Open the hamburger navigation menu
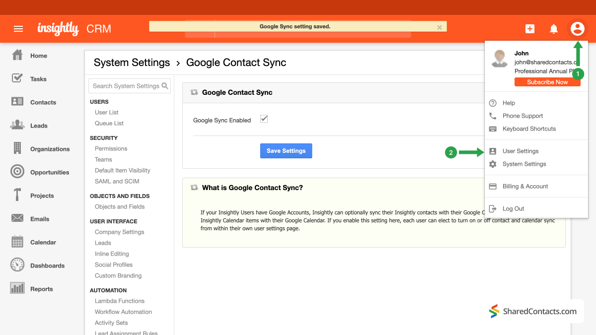The height and width of the screenshot is (335, 596). point(18,29)
